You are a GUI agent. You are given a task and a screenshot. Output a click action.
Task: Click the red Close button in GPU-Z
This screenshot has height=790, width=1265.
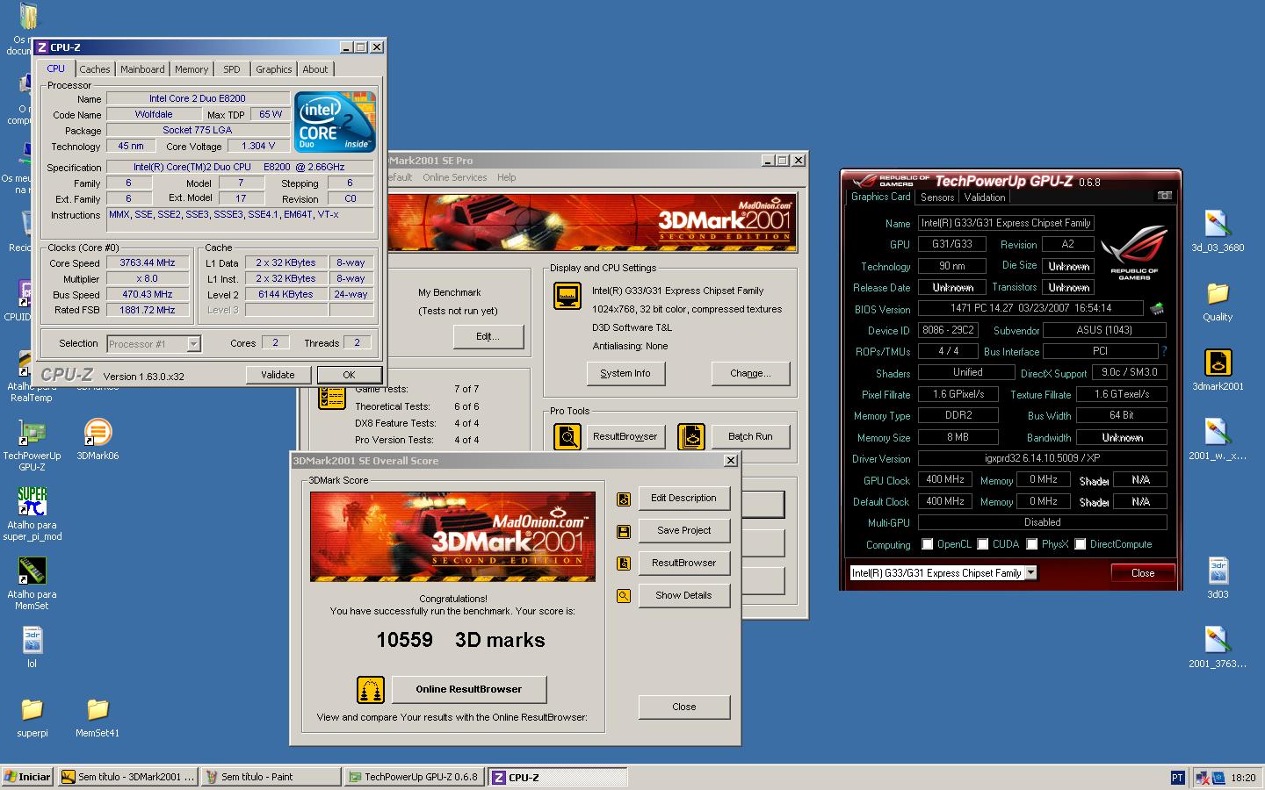[1143, 572]
